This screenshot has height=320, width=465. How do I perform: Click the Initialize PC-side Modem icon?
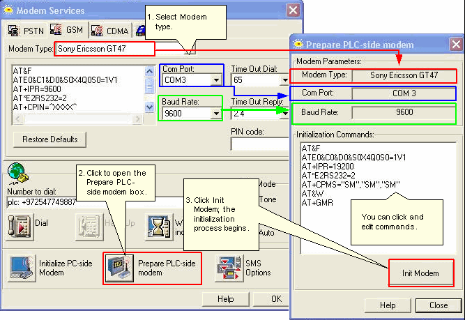(22, 268)
